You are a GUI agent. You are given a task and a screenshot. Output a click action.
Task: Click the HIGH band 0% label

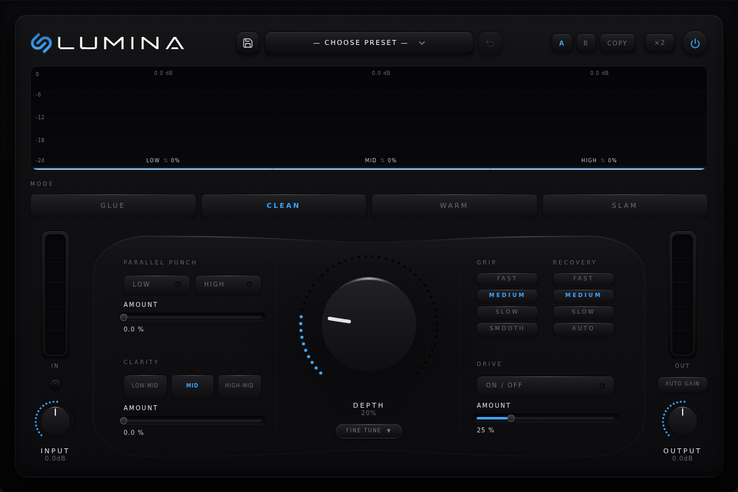613,161
